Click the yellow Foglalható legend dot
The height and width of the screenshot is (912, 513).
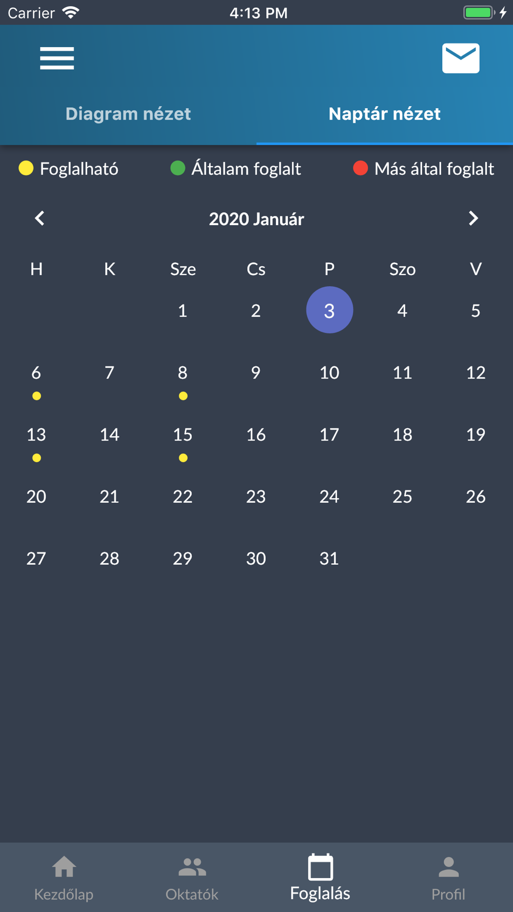pyautogui.click(x=26, y=168)
